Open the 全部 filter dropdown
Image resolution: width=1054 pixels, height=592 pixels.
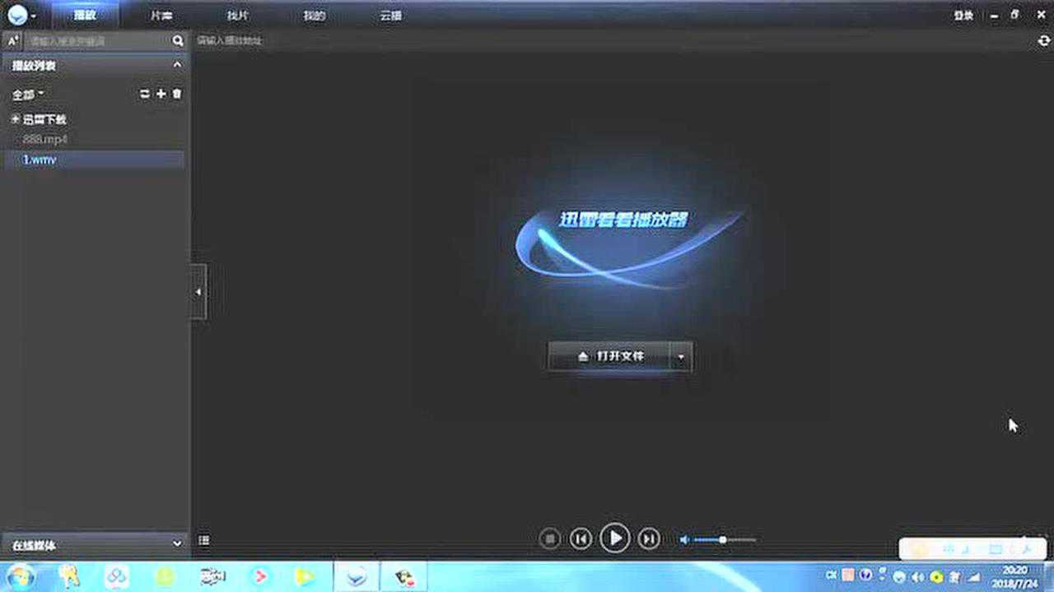(28, 95)
